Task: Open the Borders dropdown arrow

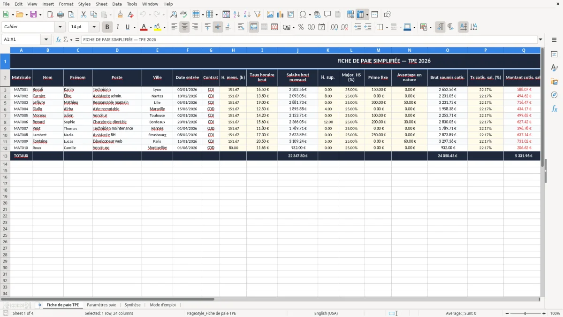Action: point(386,27)
